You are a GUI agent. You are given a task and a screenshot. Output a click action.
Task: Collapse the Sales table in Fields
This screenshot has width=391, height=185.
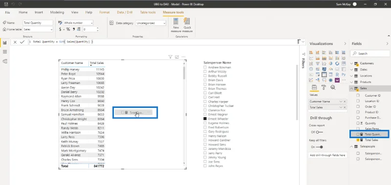352,88
